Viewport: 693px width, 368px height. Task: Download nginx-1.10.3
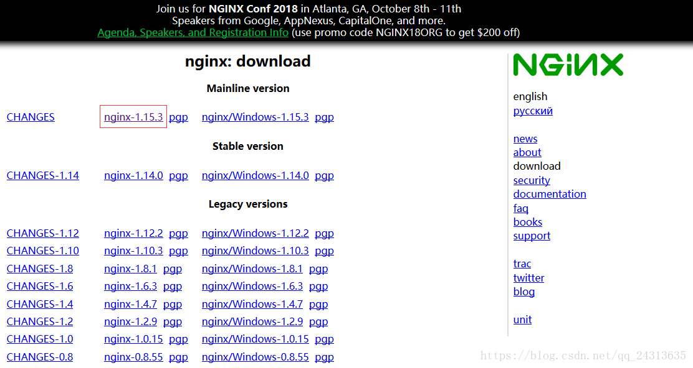coord(133,251)
